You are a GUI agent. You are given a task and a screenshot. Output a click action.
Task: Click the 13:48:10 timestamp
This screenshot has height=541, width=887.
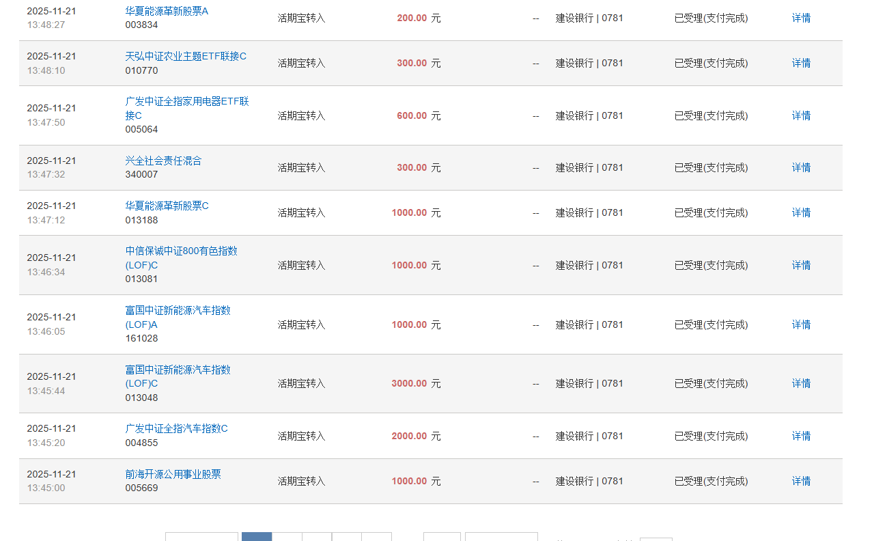click(x=46, y=70)
